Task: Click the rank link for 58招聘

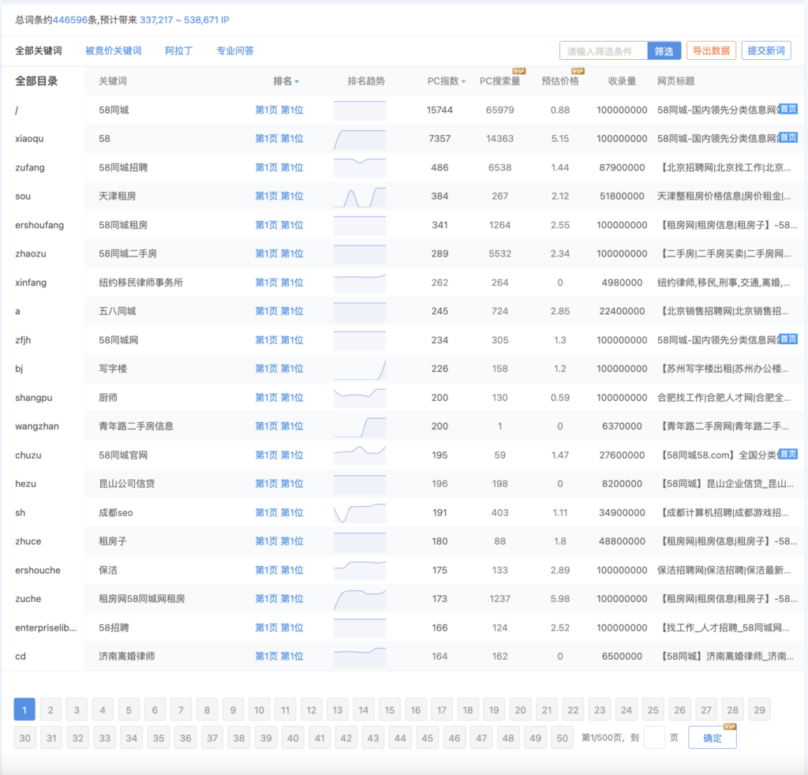Action: pos(279,627)
